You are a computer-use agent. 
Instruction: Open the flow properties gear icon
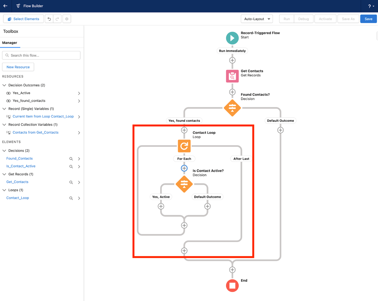[x=67, y=19]
